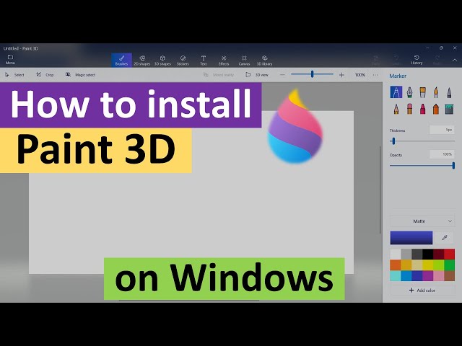Viewport: 462px width, 346px height.
Task: Pick the bright red color swatch
Action: (x=449, y=254)
